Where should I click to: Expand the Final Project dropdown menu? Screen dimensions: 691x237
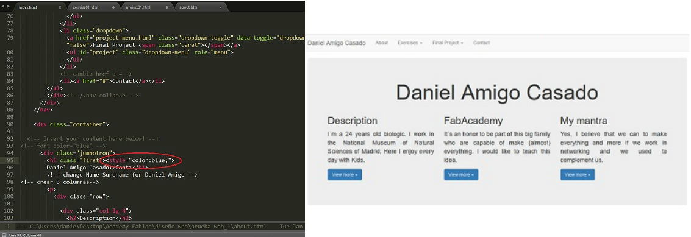[x=448, y=43]
